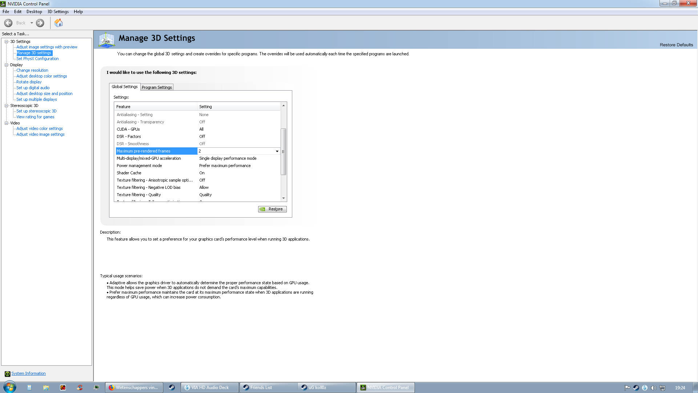The width and height of the screenshot is (698, 393).
Task: Open Adjust video color settings
Action: [x=39, y=128]
